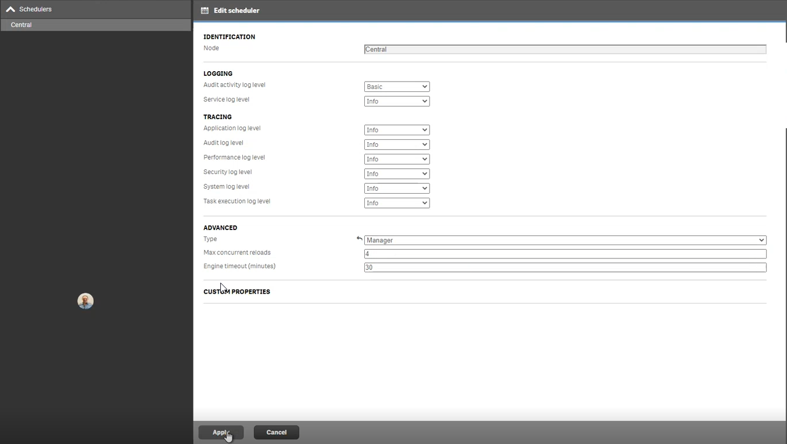Screen dimensions: 787x444
Task: Click the Edit scheduler calendar icon
Action: [x=205, y=10]
